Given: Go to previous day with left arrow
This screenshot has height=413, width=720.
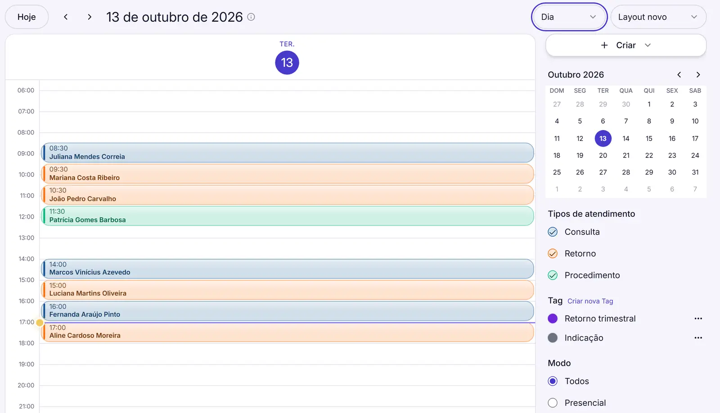Looking at the screenshot, I should (x=66, y=17).
